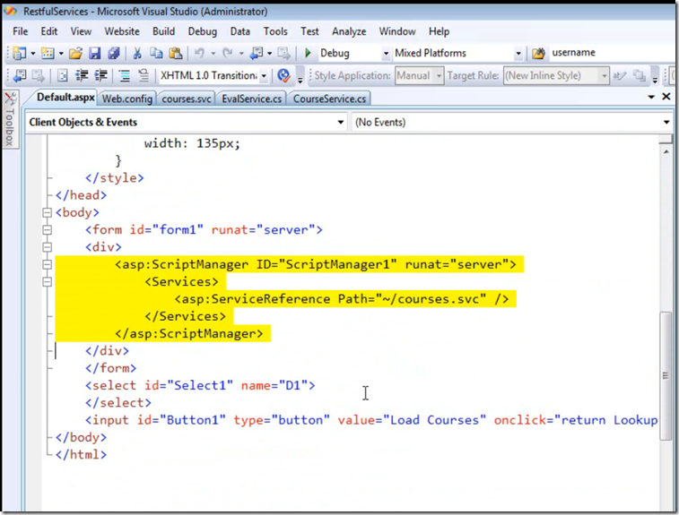Click Navigate Backward icon in top toolbar

(257, 53)
